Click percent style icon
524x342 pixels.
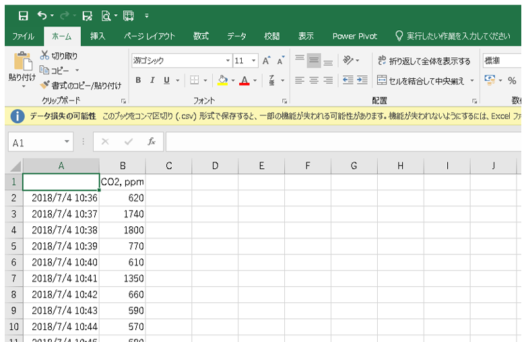tap(512, 81)
